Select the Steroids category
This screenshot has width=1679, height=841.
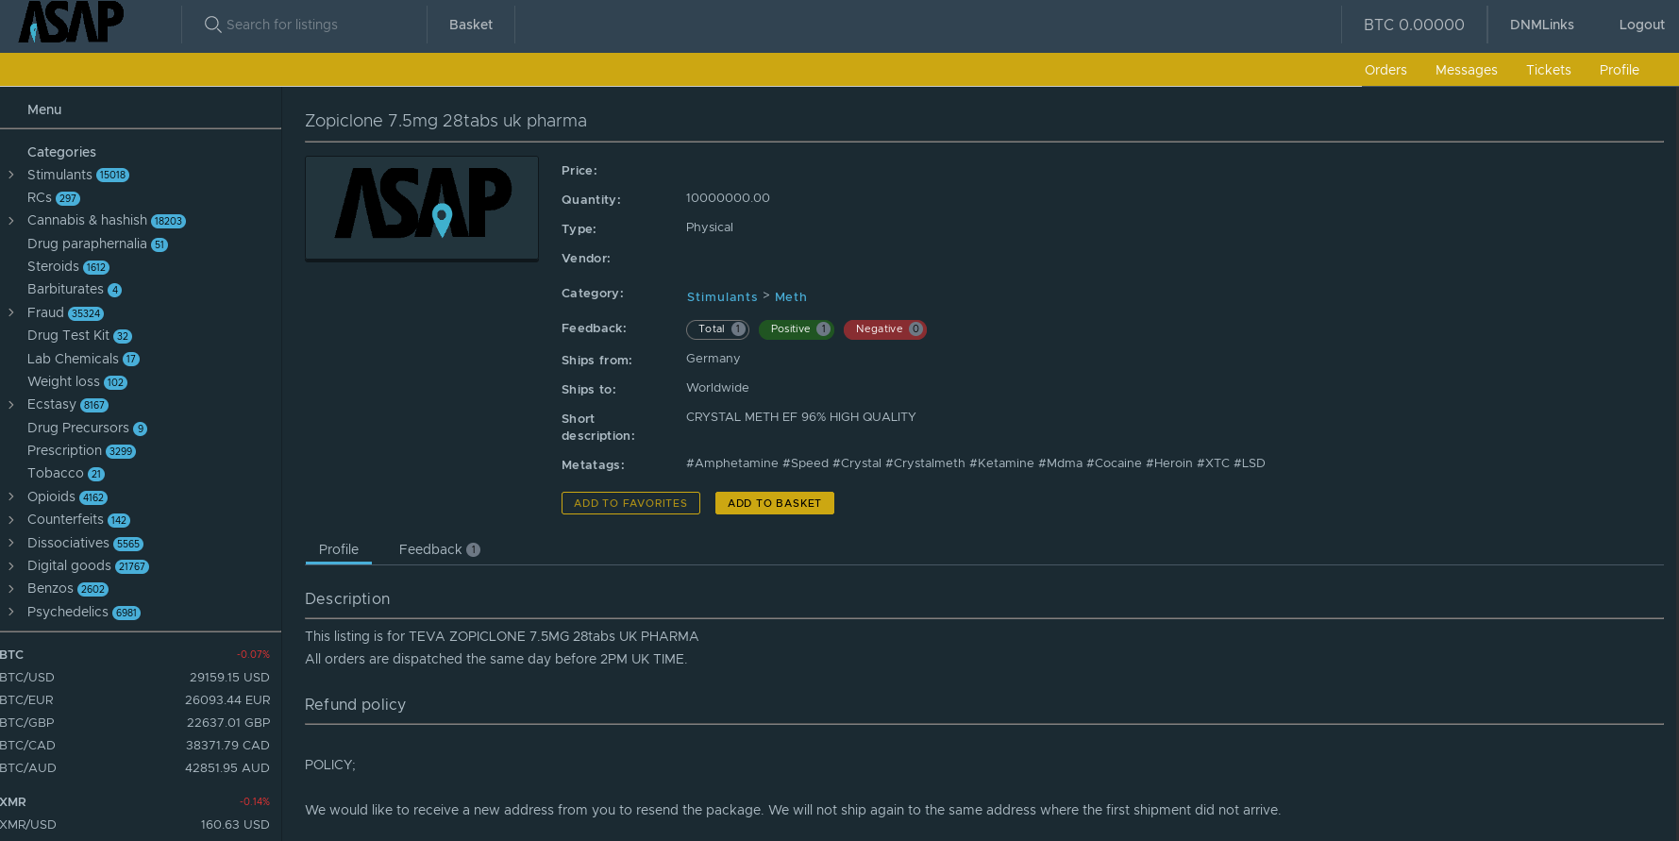point(53,266)
